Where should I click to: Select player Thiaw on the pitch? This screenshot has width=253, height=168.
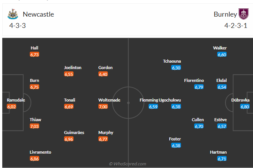(35, 120)
